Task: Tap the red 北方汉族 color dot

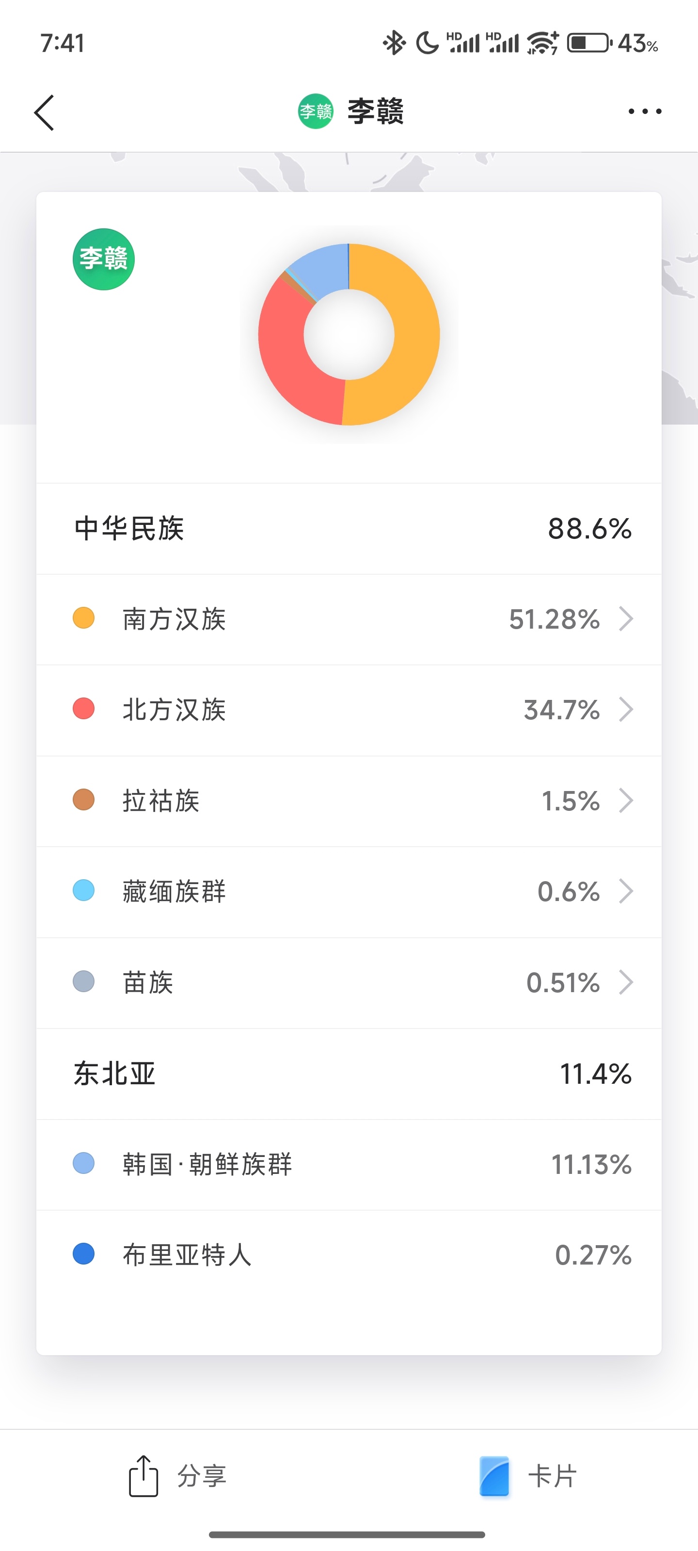Action: [x=84, y=709]
